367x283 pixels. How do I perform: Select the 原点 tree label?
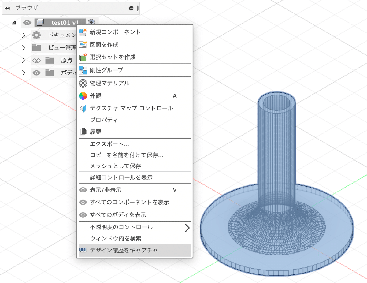coord(67,60)
